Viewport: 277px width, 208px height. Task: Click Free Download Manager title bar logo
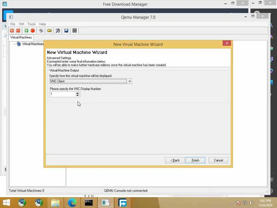[x=5, y=4]
